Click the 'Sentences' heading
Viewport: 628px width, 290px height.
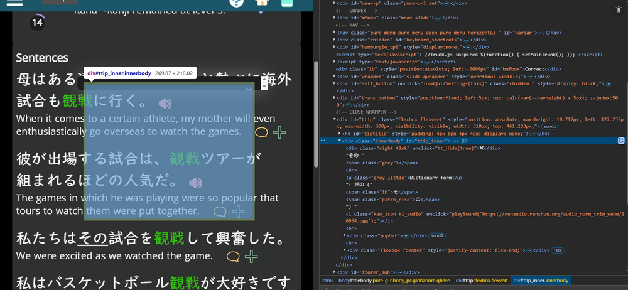(x=42, y=58)
